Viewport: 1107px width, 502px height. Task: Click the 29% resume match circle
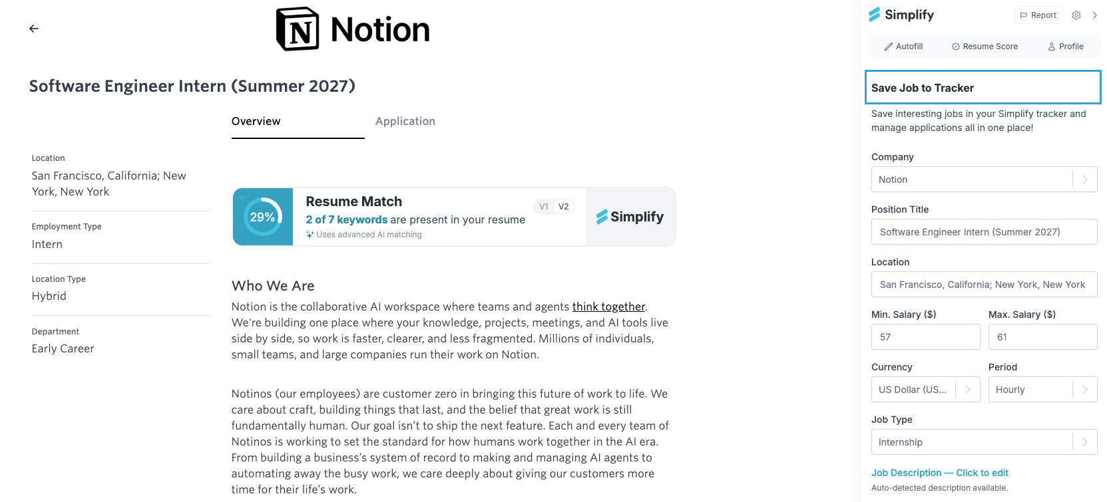262,217
